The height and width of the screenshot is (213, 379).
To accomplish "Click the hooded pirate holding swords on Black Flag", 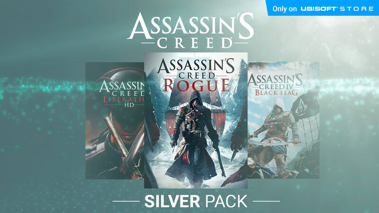I will point(278,135).
